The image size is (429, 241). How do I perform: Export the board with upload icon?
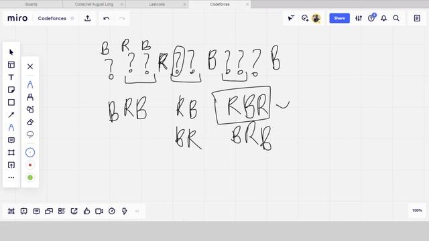coord(88,18)
